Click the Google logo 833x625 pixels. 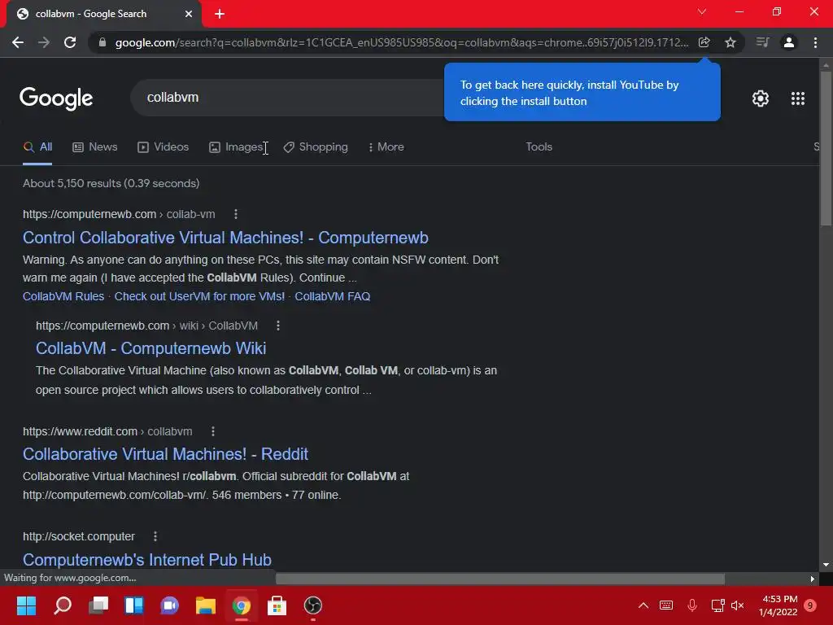(x=56, y=98)
